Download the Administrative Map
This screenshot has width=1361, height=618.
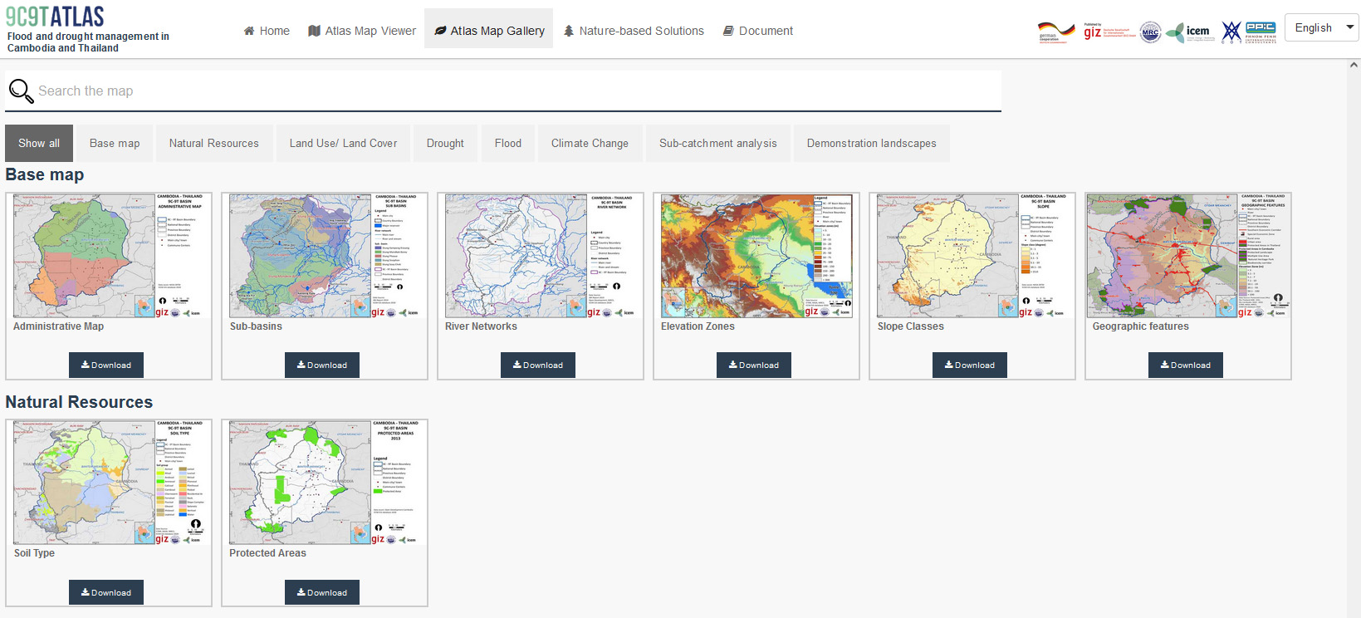[x=106, y=365]
